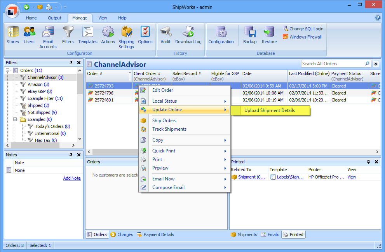Open Email Now submenu
Screen dimensions: 385x252
[185, 179]
